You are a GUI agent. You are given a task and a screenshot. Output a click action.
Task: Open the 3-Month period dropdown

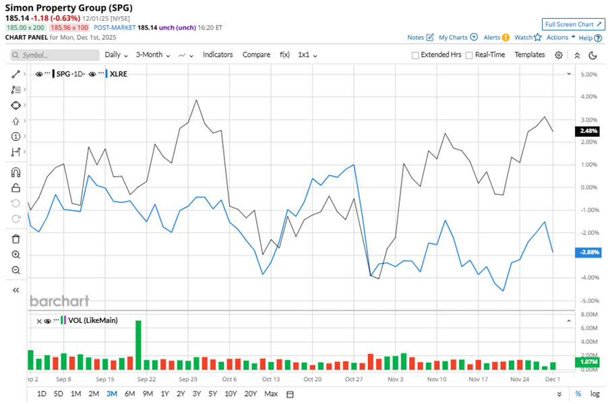[x=153, y=55]
